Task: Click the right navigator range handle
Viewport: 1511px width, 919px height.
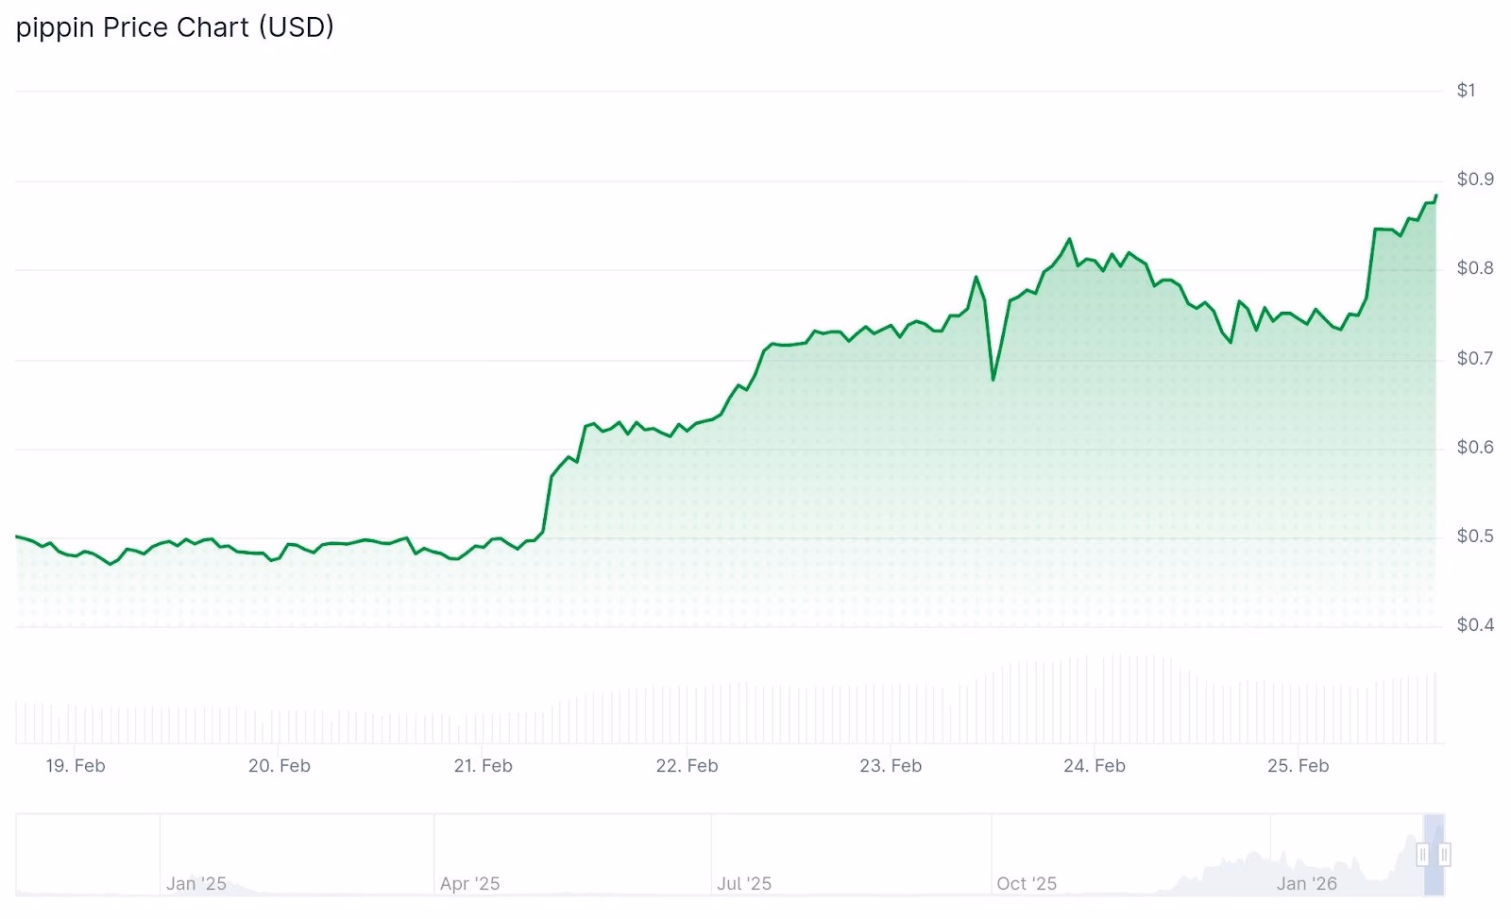Action: [1444, 855]
